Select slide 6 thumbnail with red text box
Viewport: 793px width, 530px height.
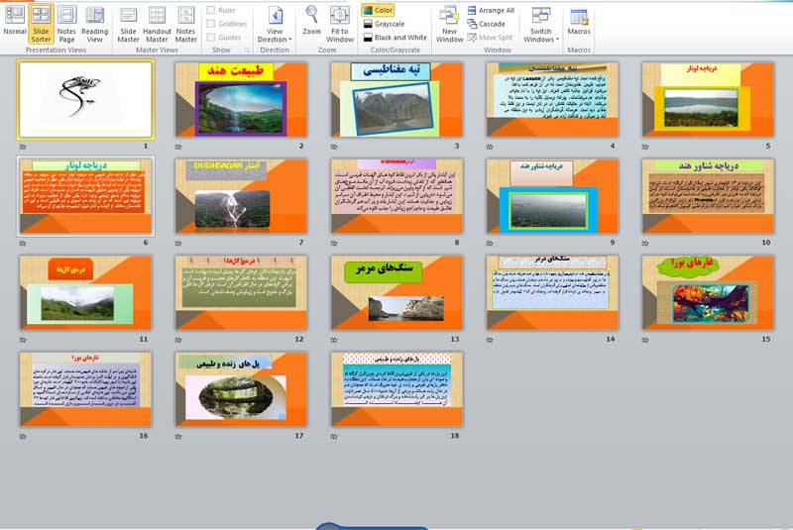[85, 196]
